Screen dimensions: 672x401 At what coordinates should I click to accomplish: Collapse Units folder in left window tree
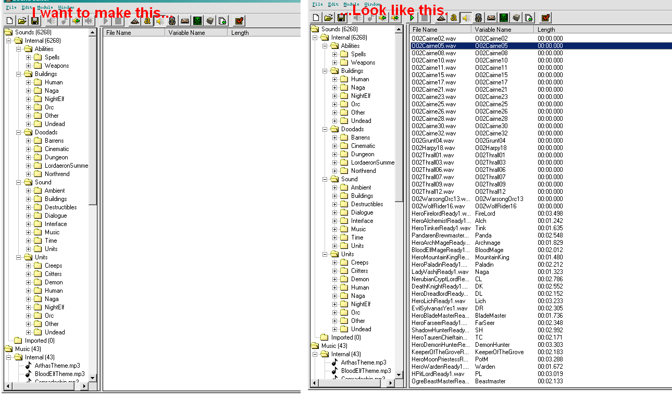[x=19, y=257]
